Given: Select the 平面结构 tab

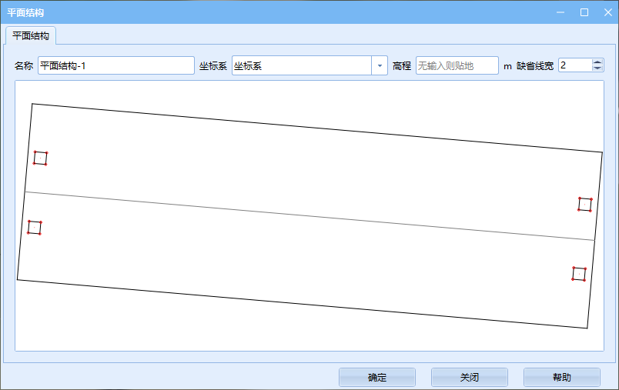Looking at the screenshot, I should coord(31,35).
